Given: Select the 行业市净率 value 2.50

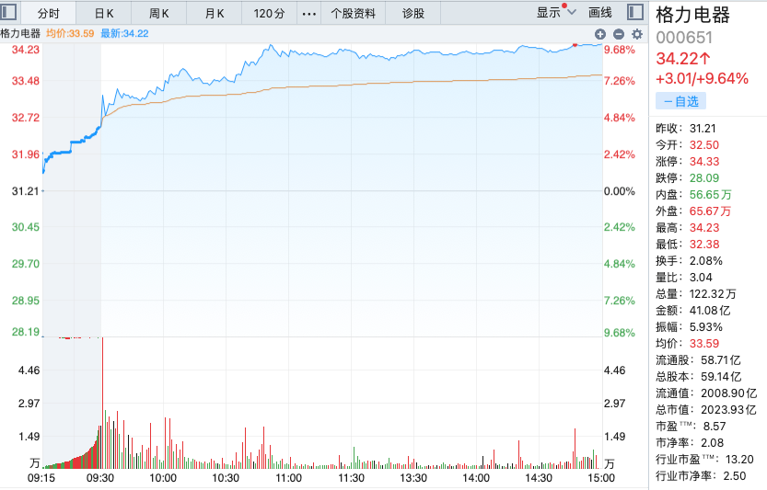Looking at the screenshot, I should point(735,476).
